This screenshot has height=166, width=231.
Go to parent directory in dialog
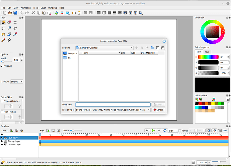(x=147, y=48)
